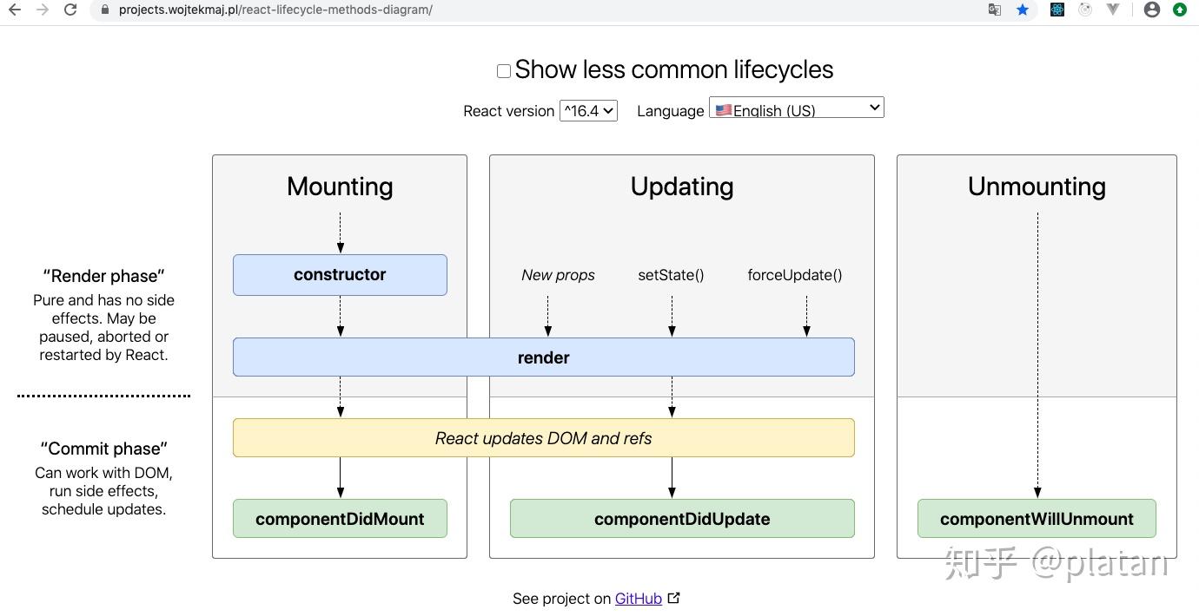Open the React version dropdown
The height and width of the screenshot is (616, 1199).
tap(588, 110)
